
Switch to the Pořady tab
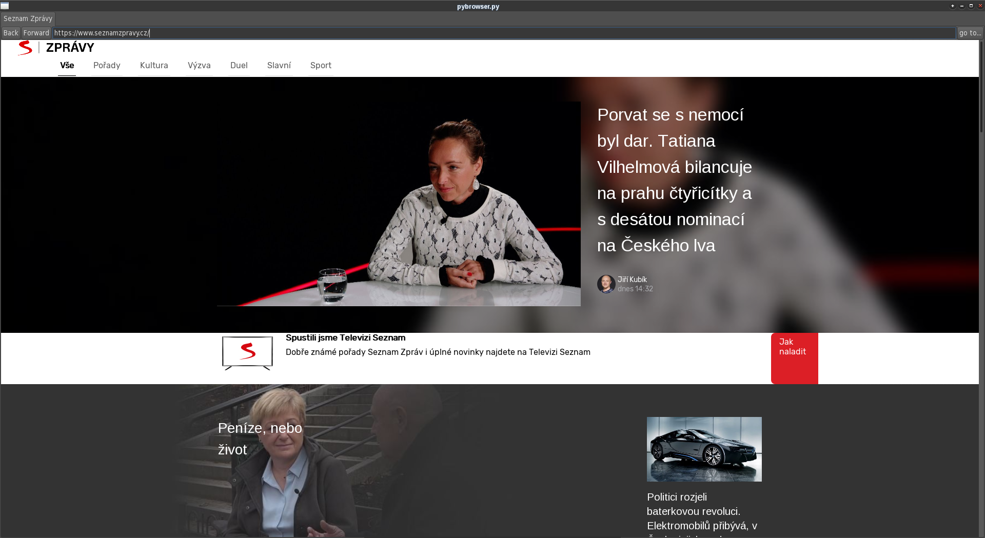[x=107, y=66]
